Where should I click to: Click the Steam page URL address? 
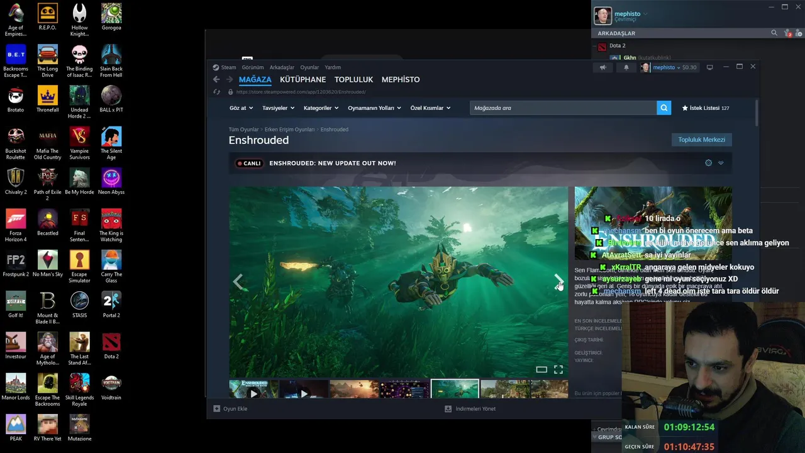click(301, 92)
